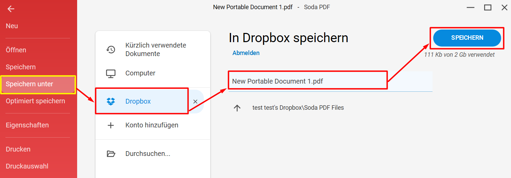This screenshot has height=178, width=511.
Task: Choose Speichern in the sidebar
Action: [21, 67]
